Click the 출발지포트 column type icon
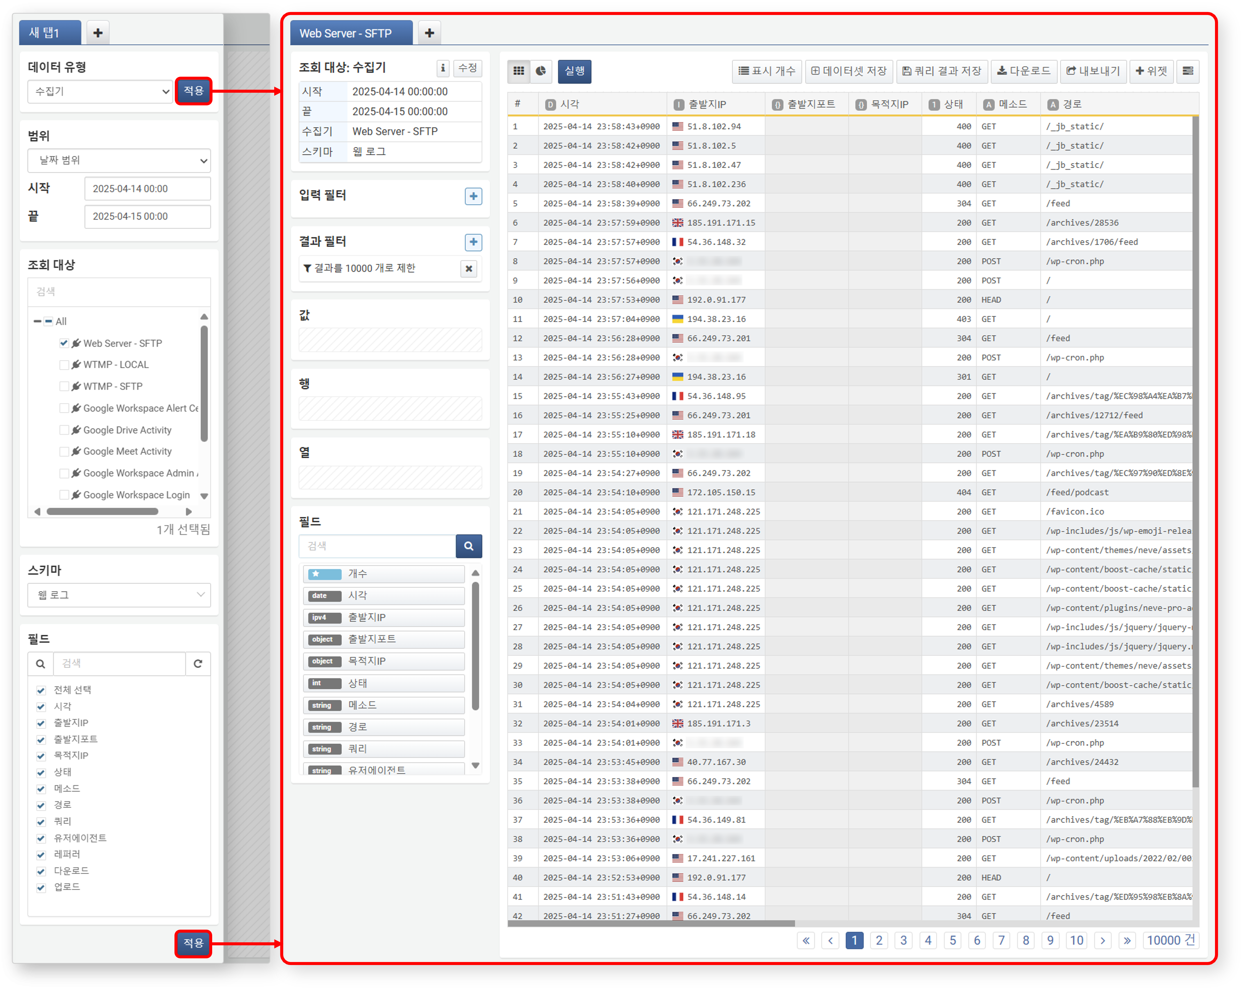1243x990 pixels. [x=777, y=104]
